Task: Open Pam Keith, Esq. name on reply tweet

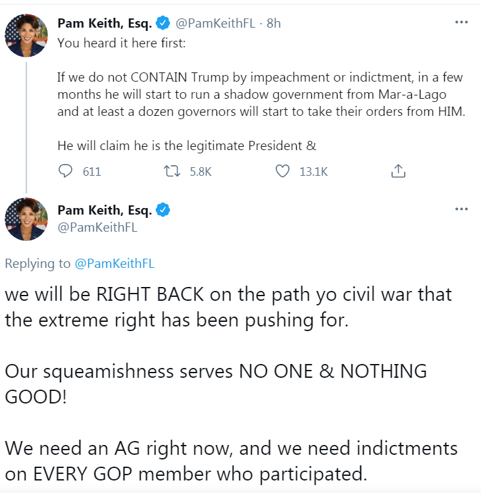Action: (105, 210)
